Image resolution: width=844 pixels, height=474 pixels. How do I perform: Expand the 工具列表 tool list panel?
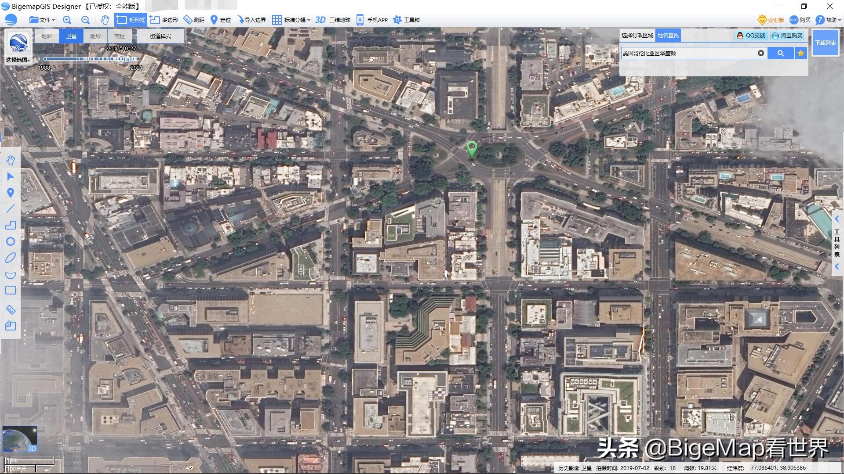837,242
